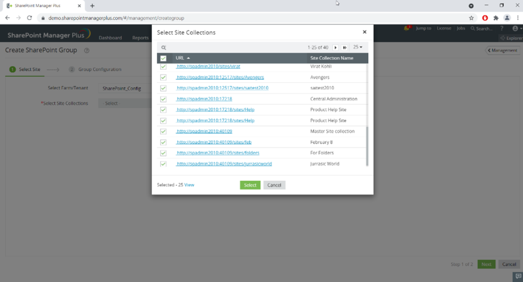Click the Select Site step tab
The image size is (523, 282).
click(25, 69)
